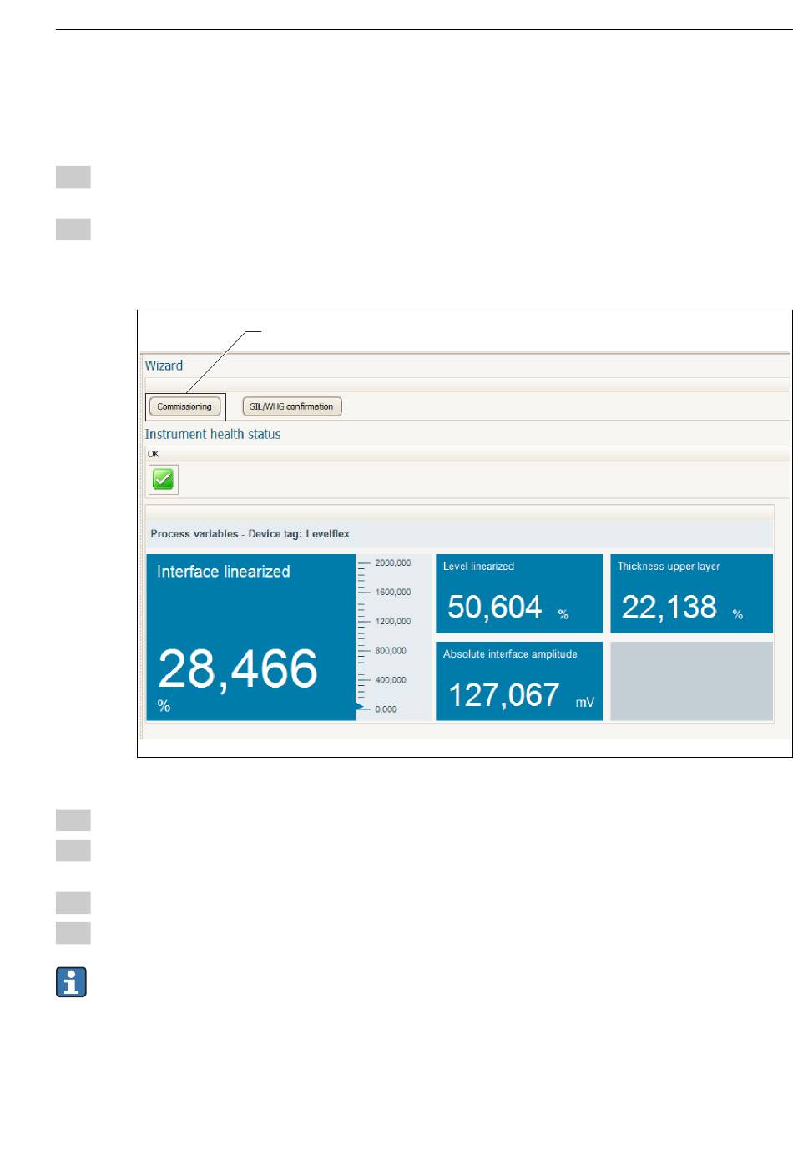
Task: Click the Process variables Device tag header
Action: click(x=250, y=534)
